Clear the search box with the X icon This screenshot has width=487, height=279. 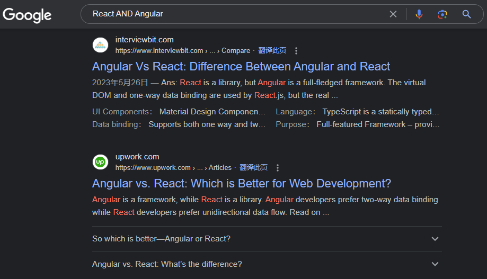point(393,14)
